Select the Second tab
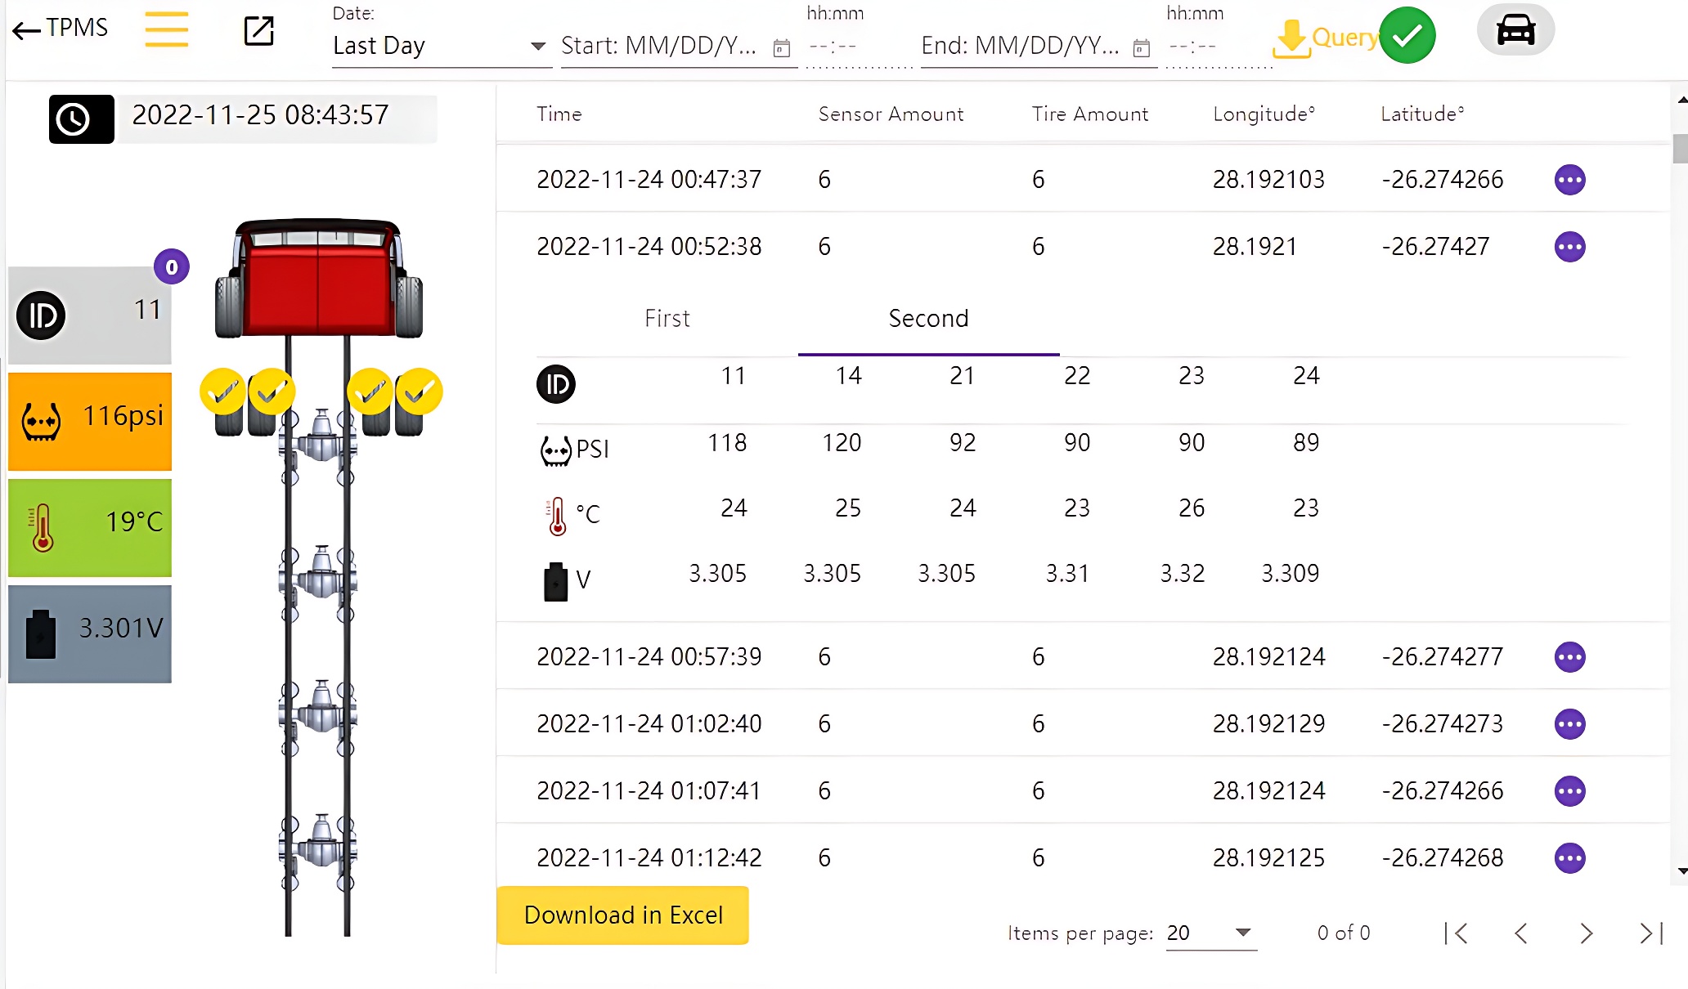The height and width of the screenshot is (989, 1688). tap(928, 318)
